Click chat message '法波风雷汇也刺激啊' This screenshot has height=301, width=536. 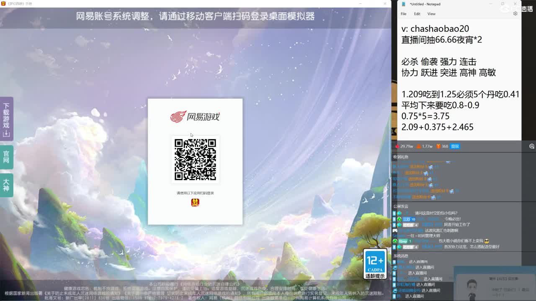tap(441, 230)
